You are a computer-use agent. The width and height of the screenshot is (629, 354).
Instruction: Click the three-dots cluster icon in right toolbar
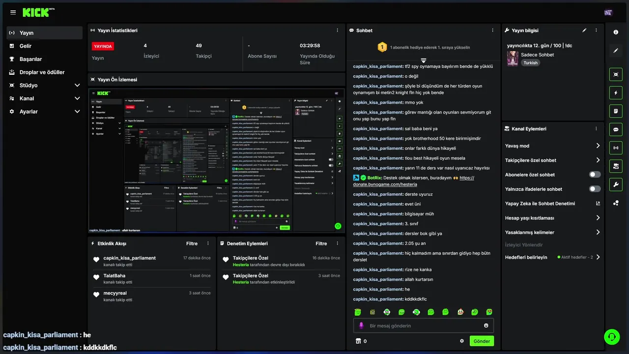point(616,203)
